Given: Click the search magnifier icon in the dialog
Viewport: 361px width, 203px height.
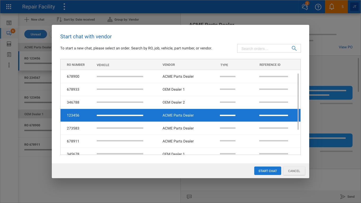Looking at the screenshot, I should (x=294, y=48).
